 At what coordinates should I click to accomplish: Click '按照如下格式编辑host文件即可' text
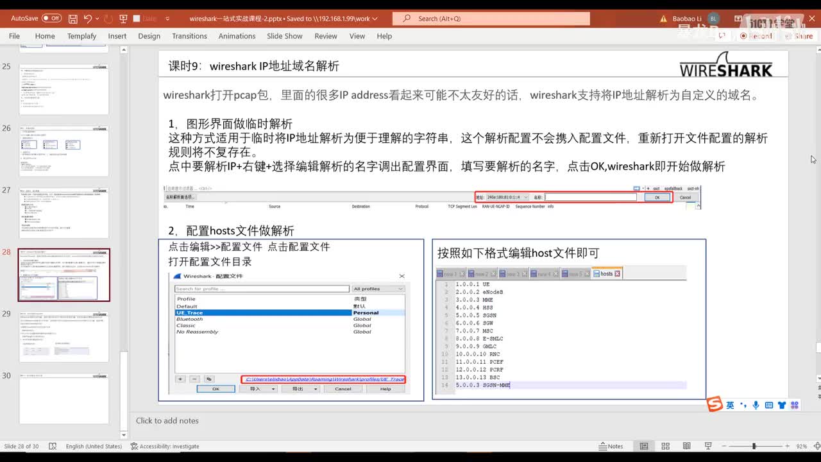[x=518, y=253]
